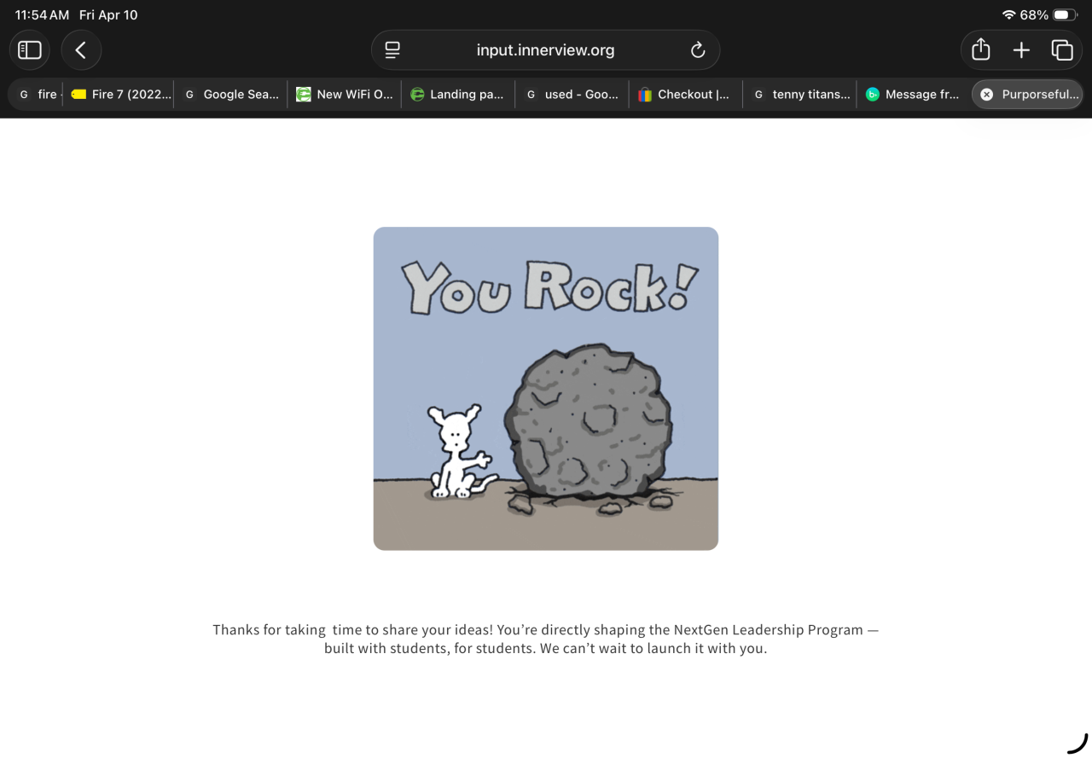Select the "New WiFi O..." tab
Image resolution: width=1092 pixels, height=758 pixels.
[x=345, y=95]
